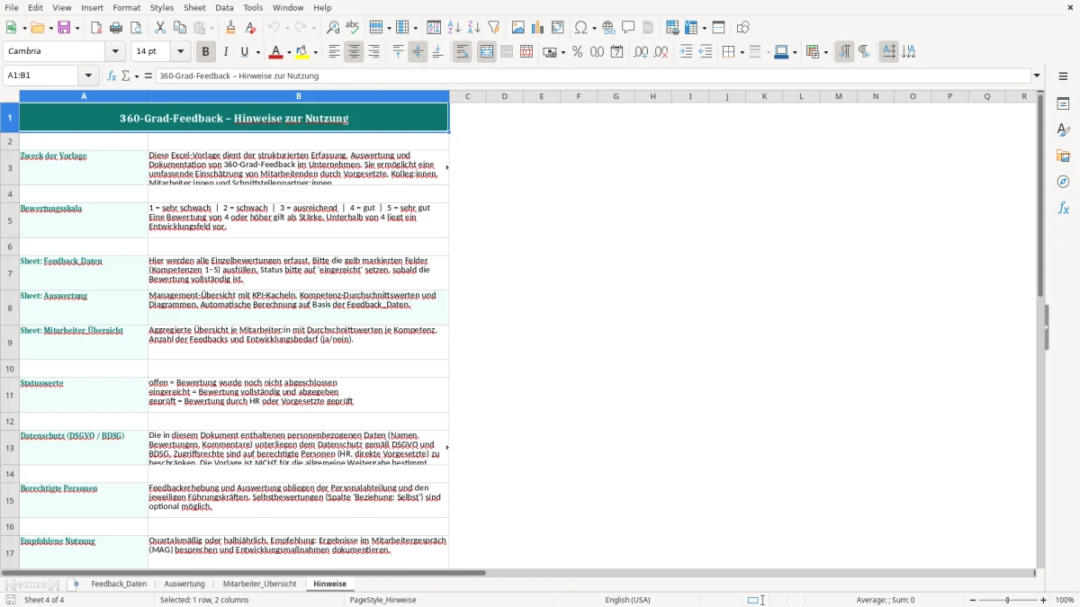Image resolution: width=1080 pixels, height=607 pixels.
Task: Toggle Bold formatting
Action: pos(206,52)
